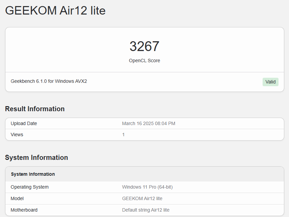This screenshot has width=289, height=217.
Task: Click the OpenCL Score label
Action: (144, 61)
